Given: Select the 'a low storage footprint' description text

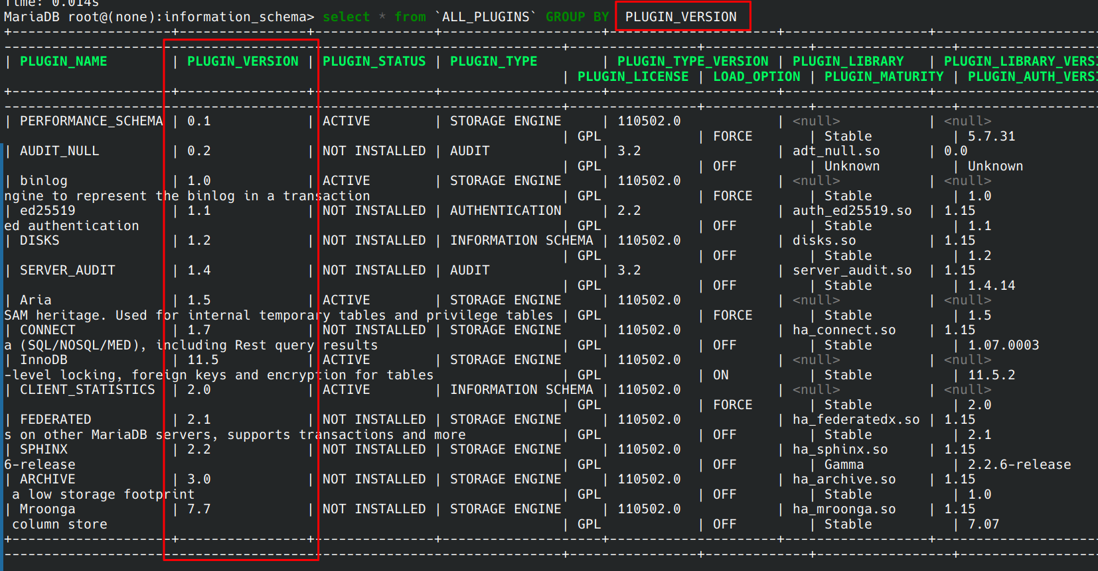Looking at the screenshot, I should 104,495.
